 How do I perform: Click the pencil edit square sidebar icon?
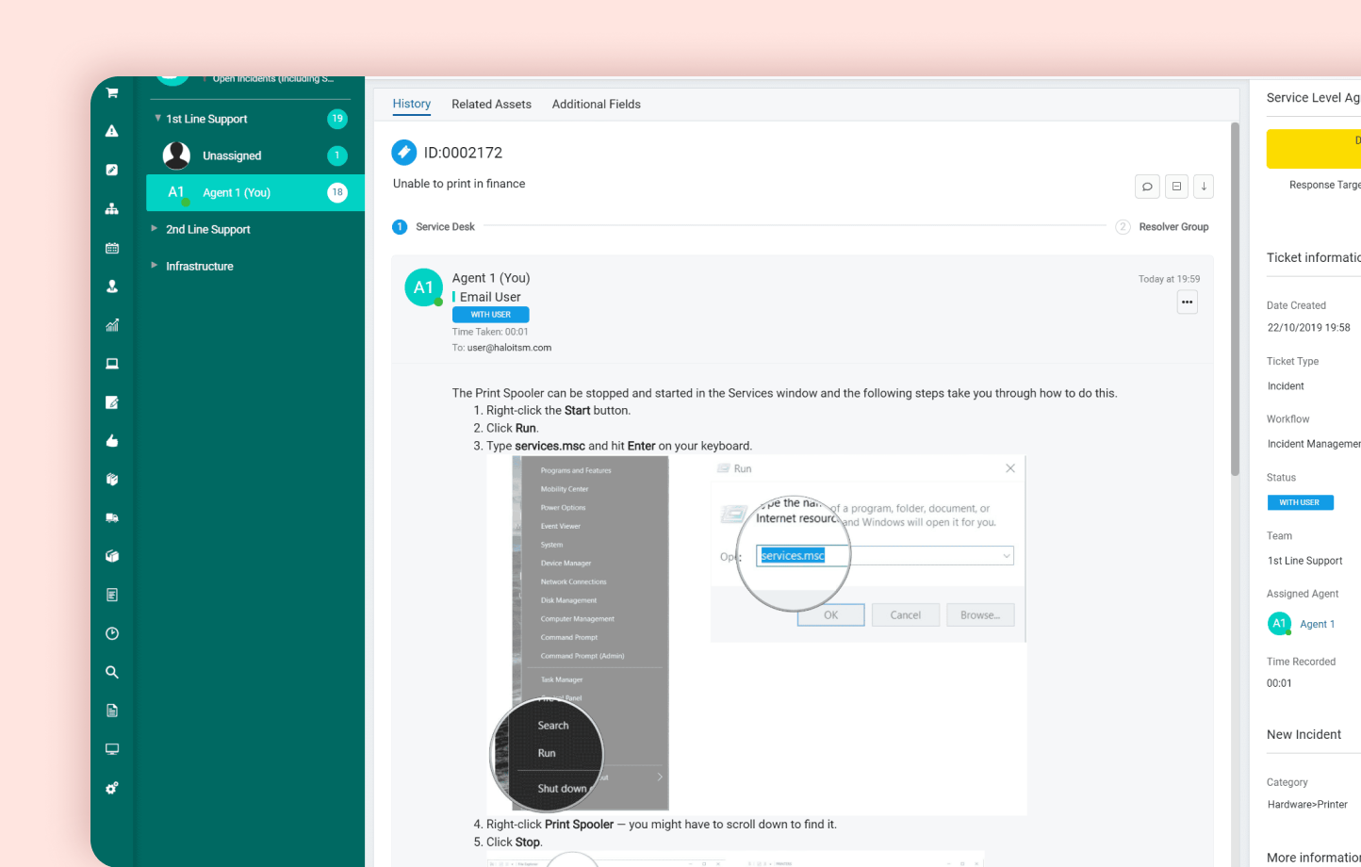pyautogui.click(x=112, y=170)
